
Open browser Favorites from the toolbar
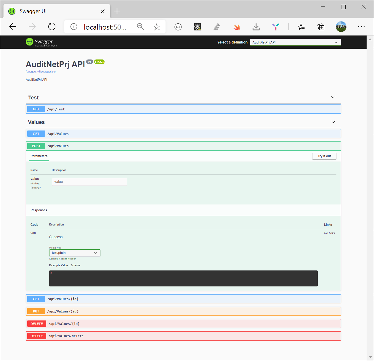[301, 27]
